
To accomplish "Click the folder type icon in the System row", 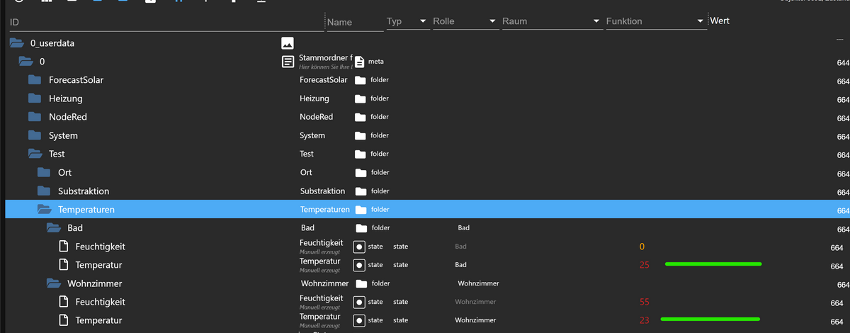I will tap(361, 135).
